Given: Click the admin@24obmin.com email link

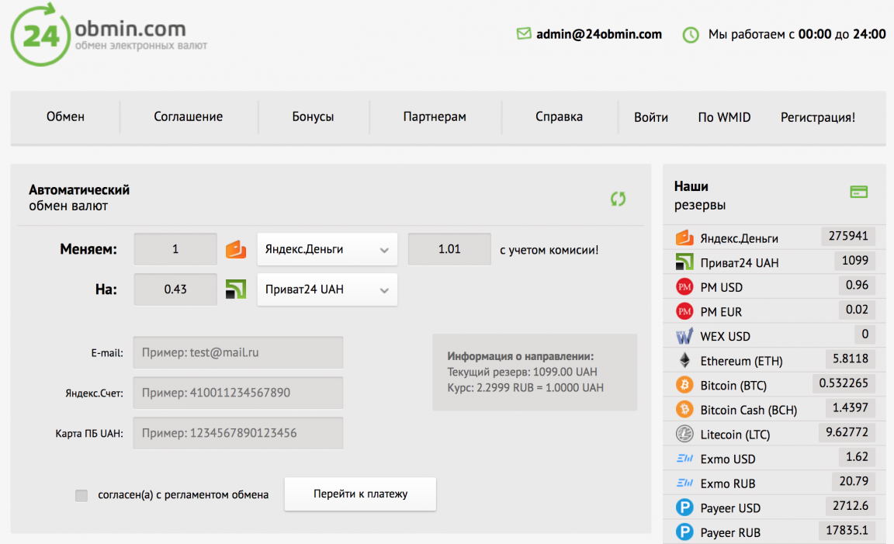Looking at the screenshot, I should click(x=598, y=34).
